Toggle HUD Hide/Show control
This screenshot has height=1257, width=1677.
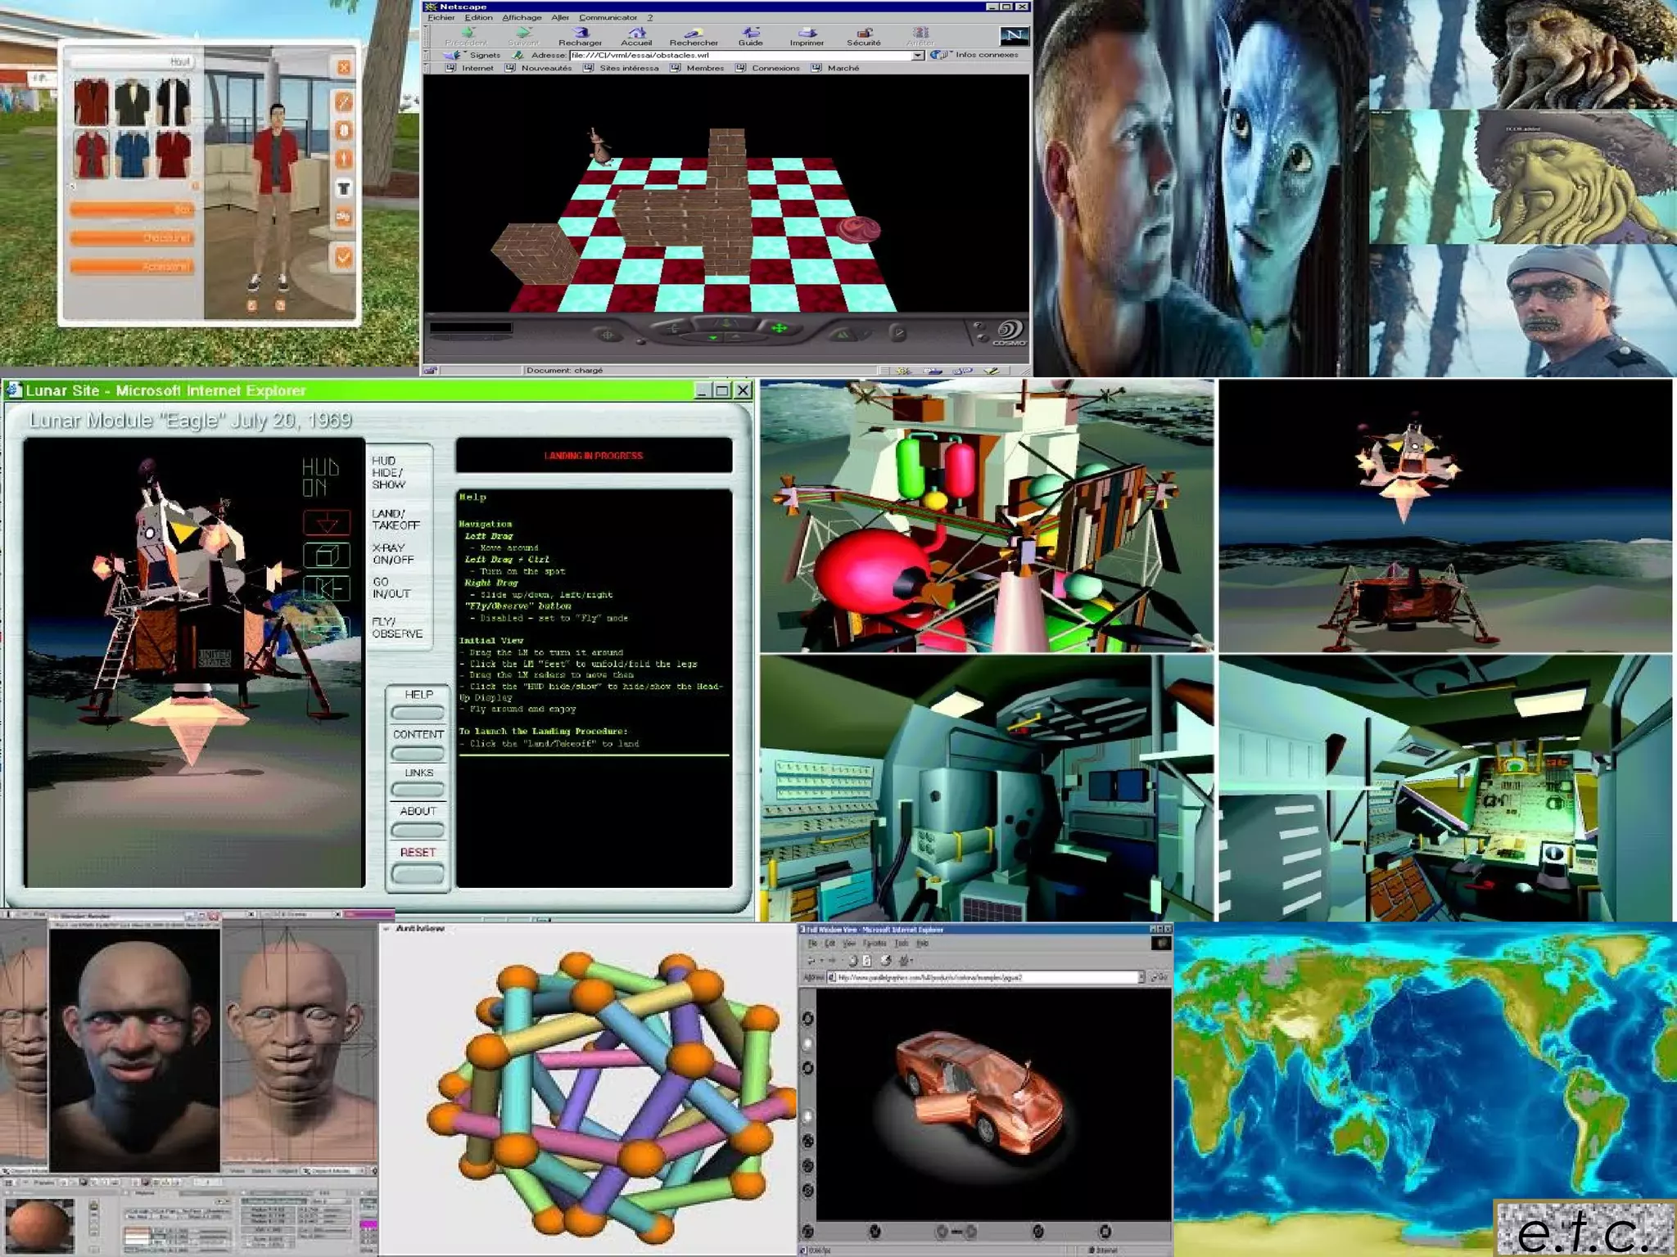pyautogui.click(x=388, y=473)
